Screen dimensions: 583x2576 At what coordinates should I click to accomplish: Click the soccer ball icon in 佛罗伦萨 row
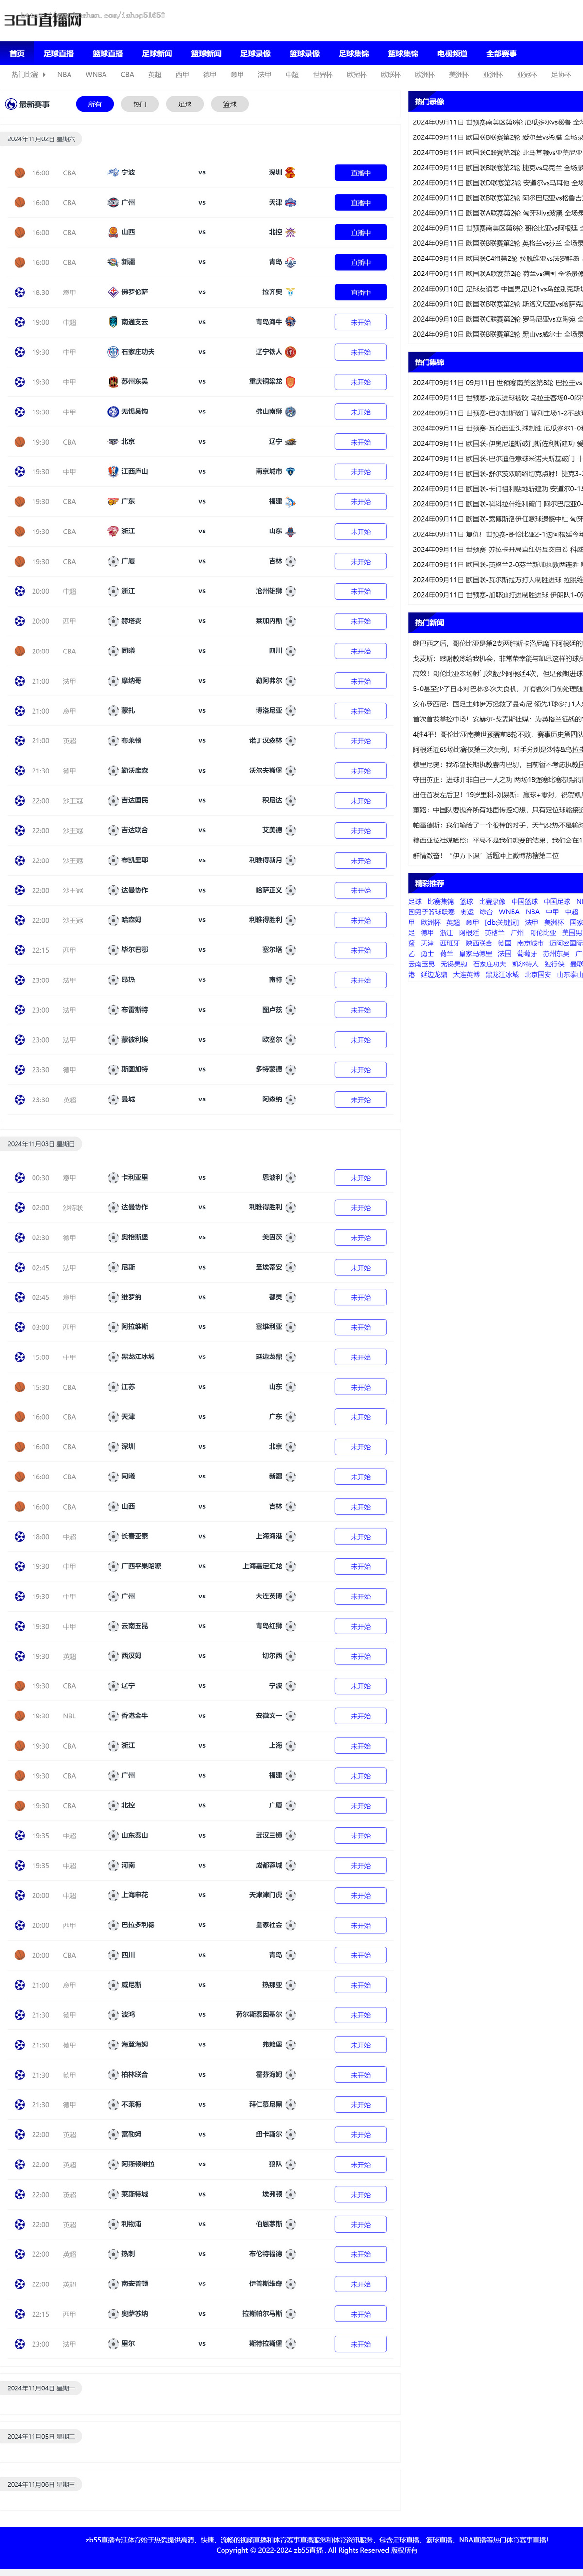(x=19, y=292)
